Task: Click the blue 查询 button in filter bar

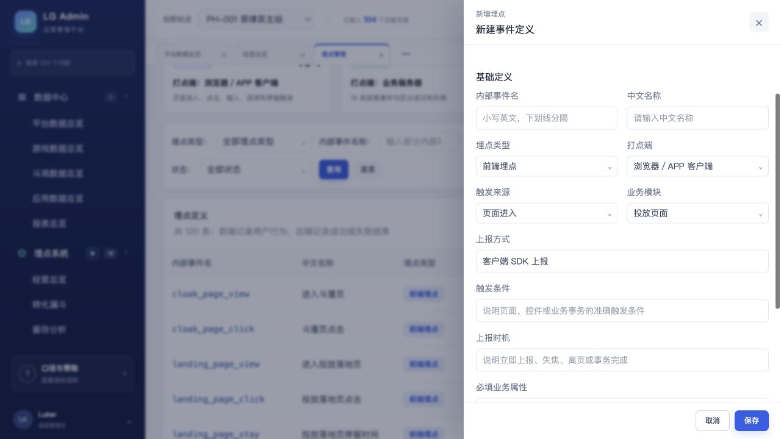Action: [334, 169]
